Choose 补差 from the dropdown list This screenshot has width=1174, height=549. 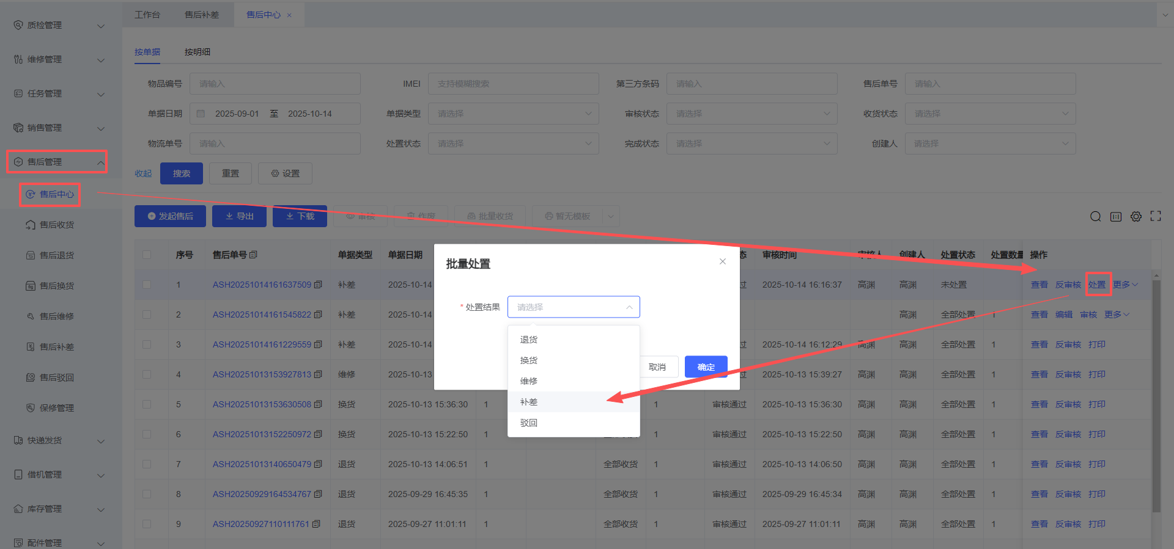[x=529, y=402]
